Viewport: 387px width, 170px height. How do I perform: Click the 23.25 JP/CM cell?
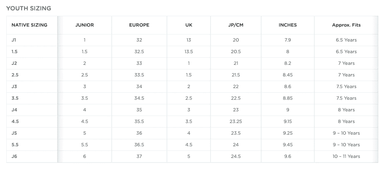[x=236, y=121]
